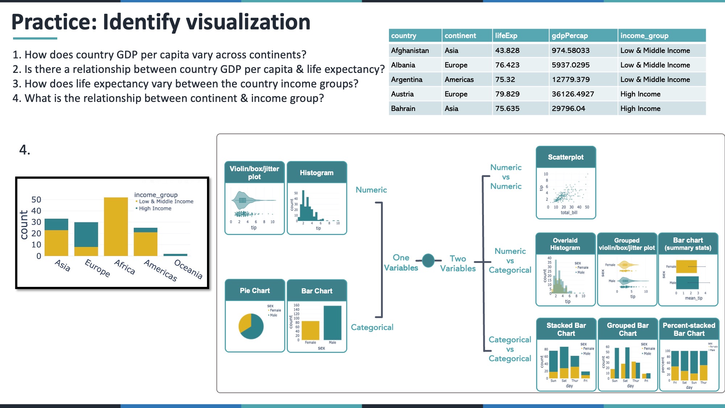Click the gdpPercap value 29796.04
The width and height of the screenshot is (725, 408).
(568, 108)
